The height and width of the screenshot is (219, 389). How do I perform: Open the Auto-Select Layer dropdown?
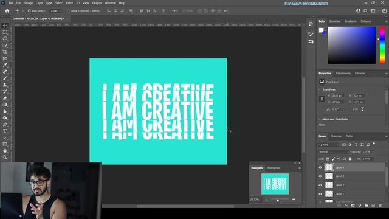pos(55,11)
